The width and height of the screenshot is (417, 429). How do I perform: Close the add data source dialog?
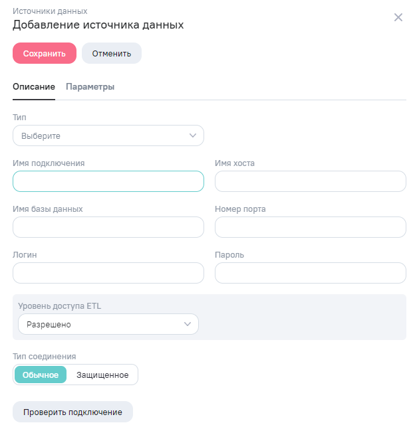(x=398, y=17)
